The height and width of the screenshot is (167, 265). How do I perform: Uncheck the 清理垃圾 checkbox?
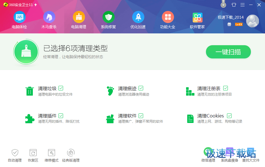coord(61,88)
